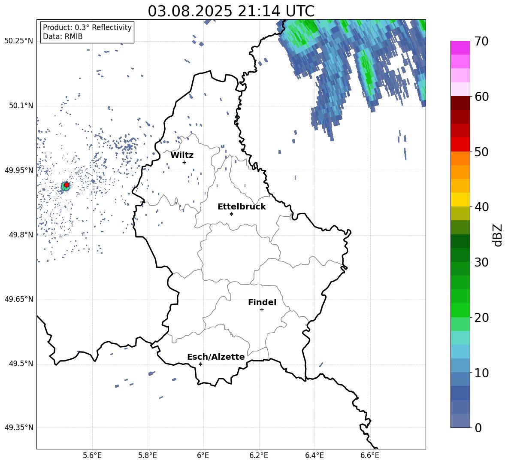Viewport: 508px width, 464px height.
Task: Click the Findel city label
Action: [262, 302]
